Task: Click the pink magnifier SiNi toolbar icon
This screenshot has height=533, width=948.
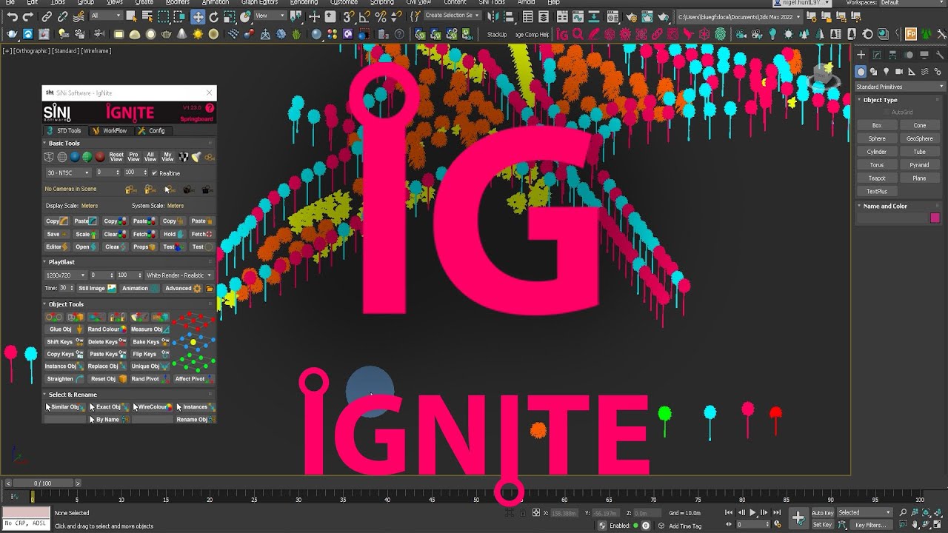Action: pos(577,34)
